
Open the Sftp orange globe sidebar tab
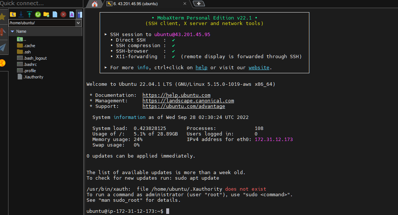point(3,63)
